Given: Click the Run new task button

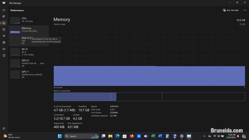Looking at the screenshot, I should pyautogui.click(x=231, y=10).
